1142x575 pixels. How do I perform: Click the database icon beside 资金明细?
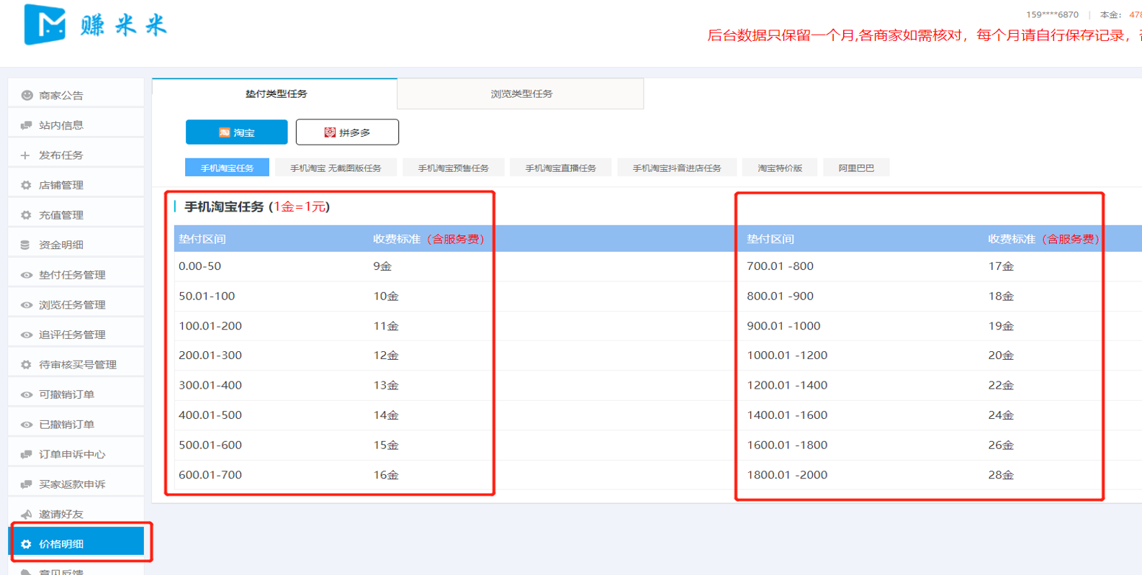click(x=25, y=245)
